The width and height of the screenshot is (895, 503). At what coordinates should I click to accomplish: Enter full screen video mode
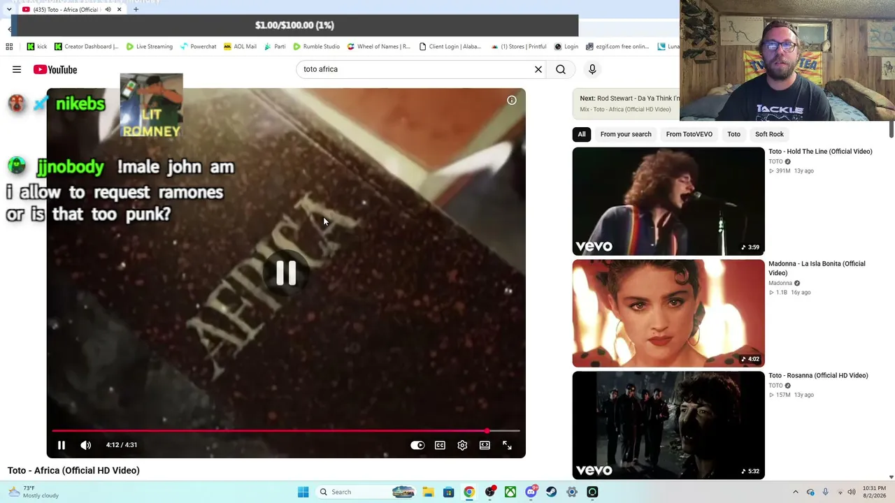[x=507, y=445]
